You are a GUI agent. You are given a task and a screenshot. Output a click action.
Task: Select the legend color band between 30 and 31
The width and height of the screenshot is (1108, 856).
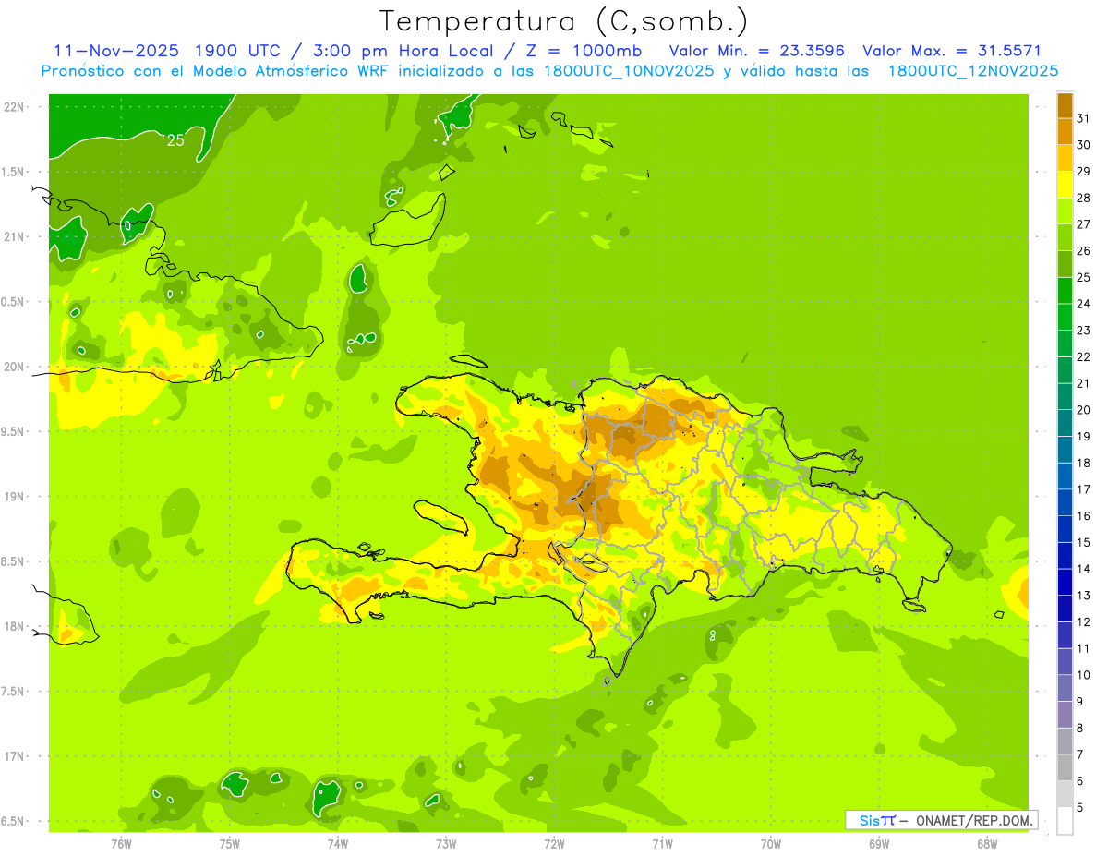coord(1065,132)
